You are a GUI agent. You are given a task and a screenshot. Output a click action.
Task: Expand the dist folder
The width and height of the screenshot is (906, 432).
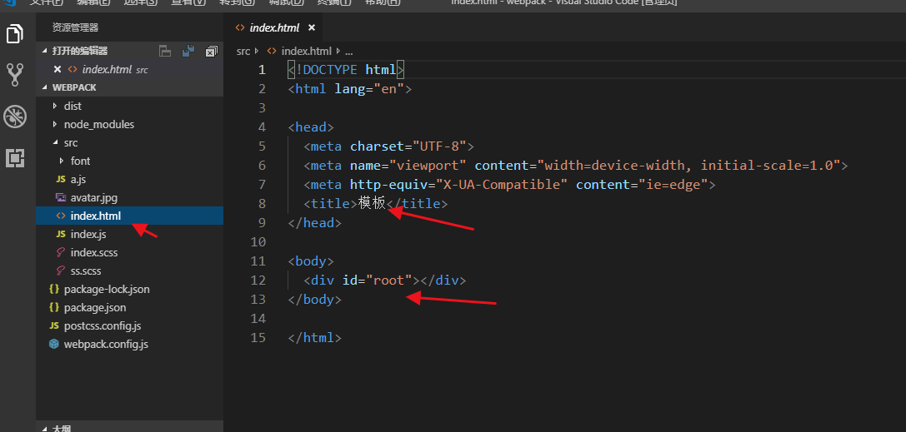tap(73, 106)
